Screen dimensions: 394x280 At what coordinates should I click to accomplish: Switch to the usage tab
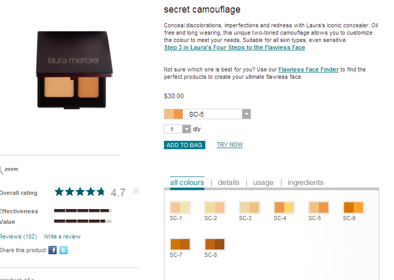(x=263, y=182)
